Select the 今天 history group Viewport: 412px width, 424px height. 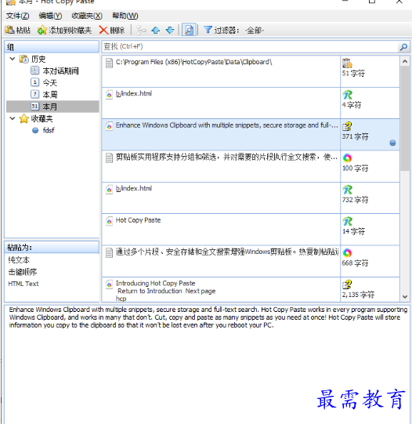[x=49, y=82]
